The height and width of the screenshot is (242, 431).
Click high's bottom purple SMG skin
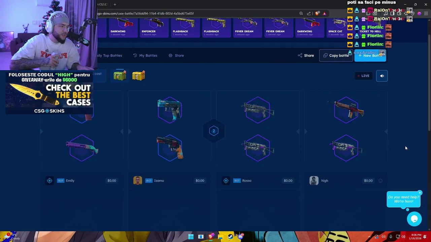point(346,148)
